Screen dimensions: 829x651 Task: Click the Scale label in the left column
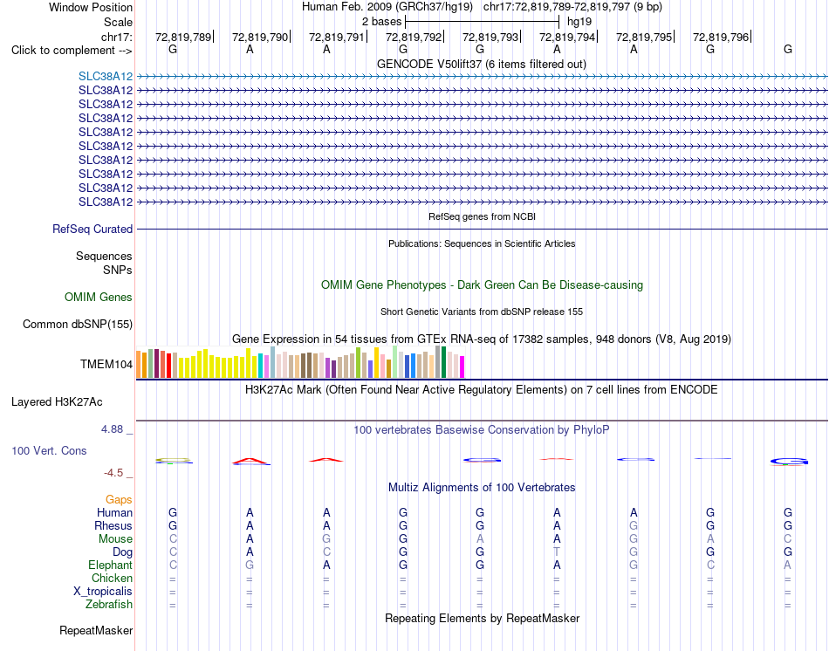click(118, 22)
